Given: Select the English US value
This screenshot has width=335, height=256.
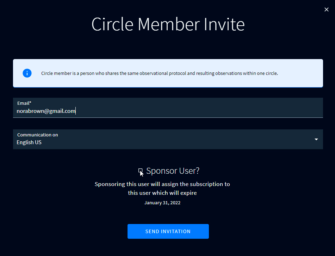Looking at the screenshot, I should point(29,142).
